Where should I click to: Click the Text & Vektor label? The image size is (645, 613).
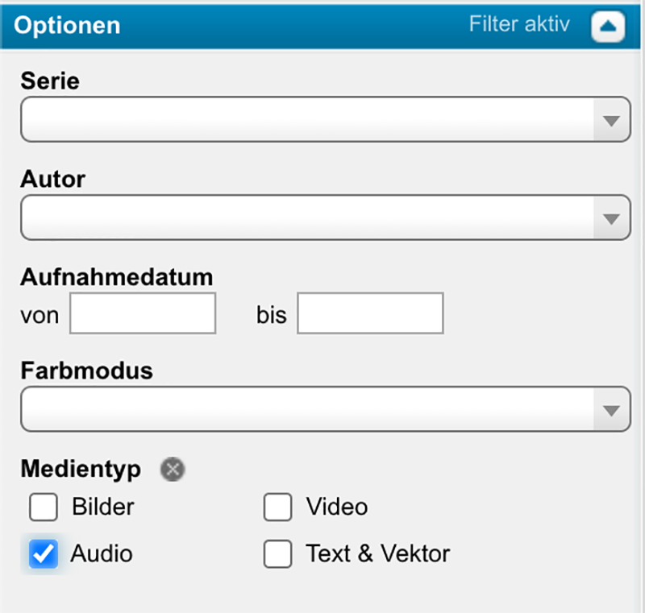coord(377,554)
